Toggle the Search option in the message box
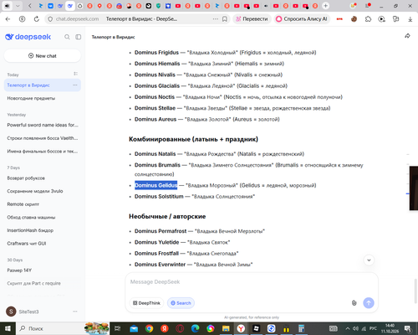 click(x=181, y=303)
